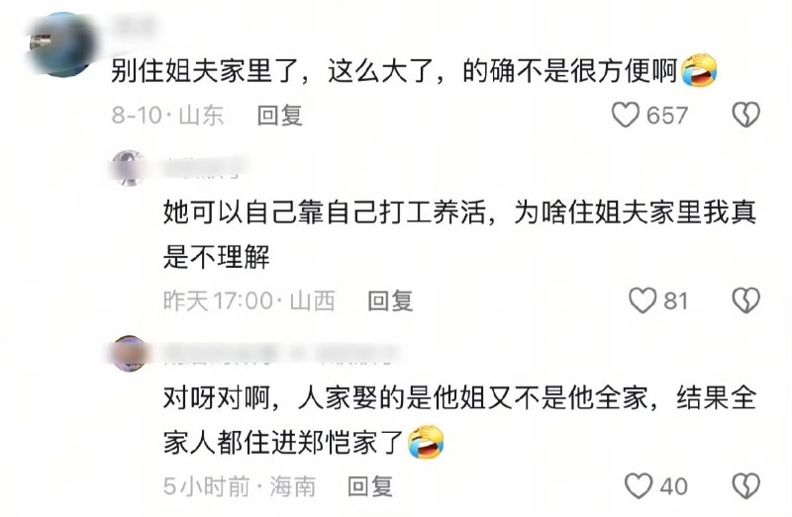Tap the laughing emoji after 郑恺家了
Screen dimensions: 792x517
click(x=426, y=442)
